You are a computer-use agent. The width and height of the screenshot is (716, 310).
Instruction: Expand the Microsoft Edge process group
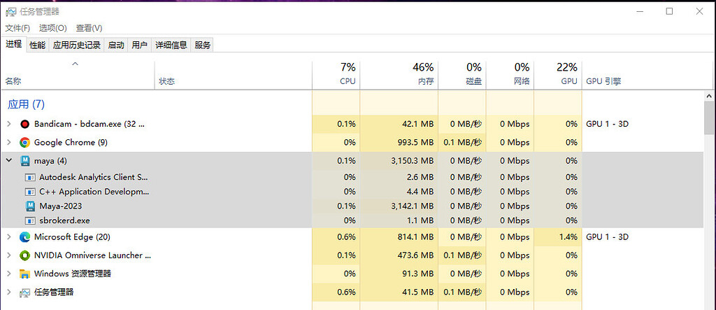coord(8,237)
